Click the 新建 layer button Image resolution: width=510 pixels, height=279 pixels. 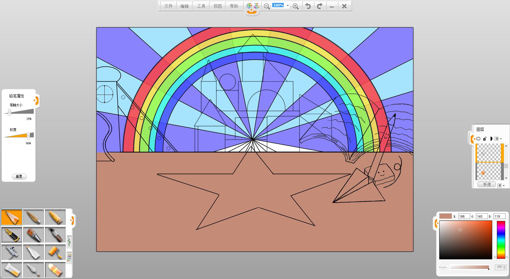[487, 184]
